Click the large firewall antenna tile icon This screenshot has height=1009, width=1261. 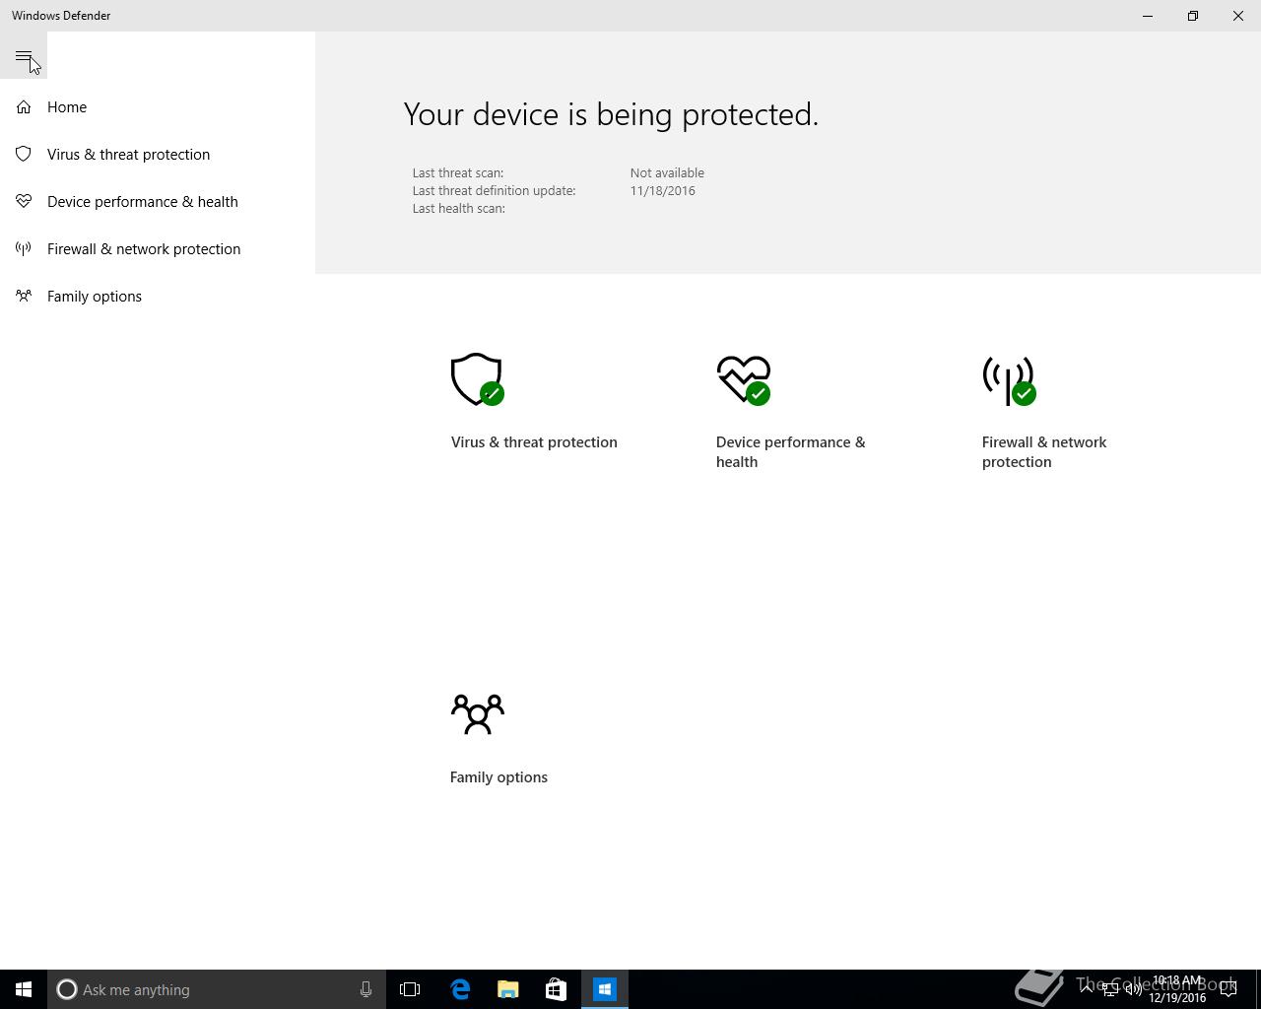click(1009, 381)
